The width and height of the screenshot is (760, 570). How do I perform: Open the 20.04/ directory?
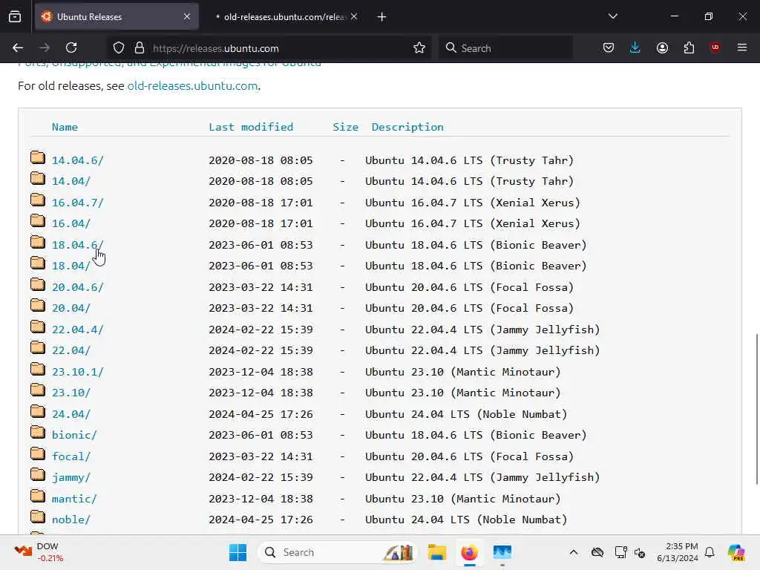coord(71,308)
